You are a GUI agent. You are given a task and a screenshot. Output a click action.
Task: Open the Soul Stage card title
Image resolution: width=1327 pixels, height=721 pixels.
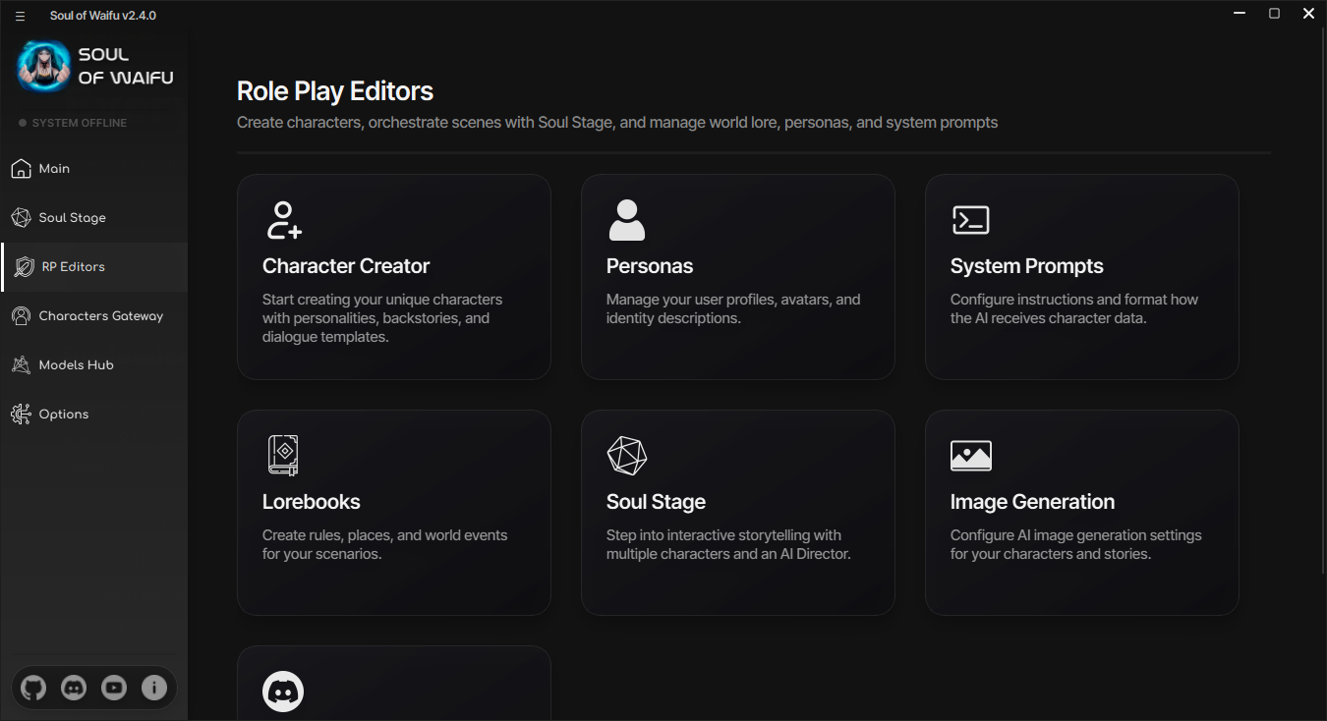[656, 502]
